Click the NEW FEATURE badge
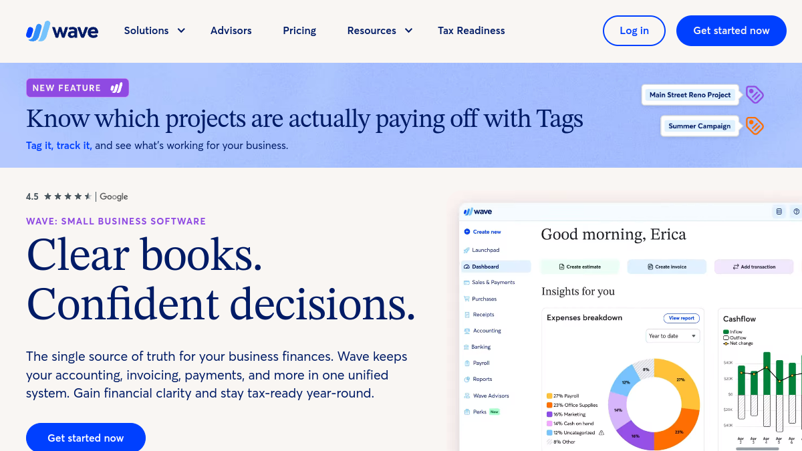The height and width of the screenshot is (451, 802). click(78, 88)
